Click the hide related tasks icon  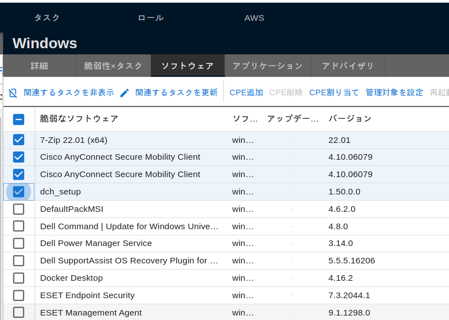point(13,93)
